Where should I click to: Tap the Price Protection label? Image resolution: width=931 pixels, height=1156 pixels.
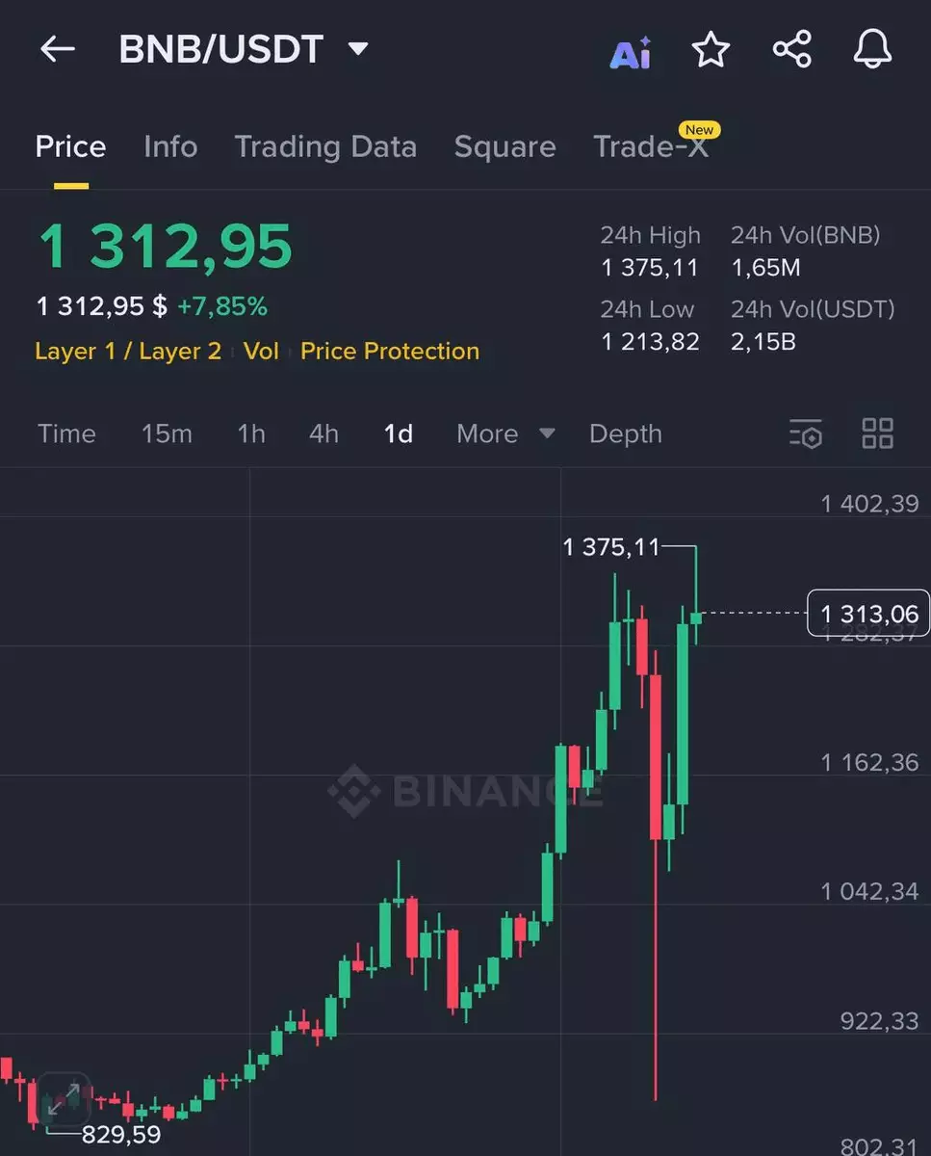[x=390, y=351]
